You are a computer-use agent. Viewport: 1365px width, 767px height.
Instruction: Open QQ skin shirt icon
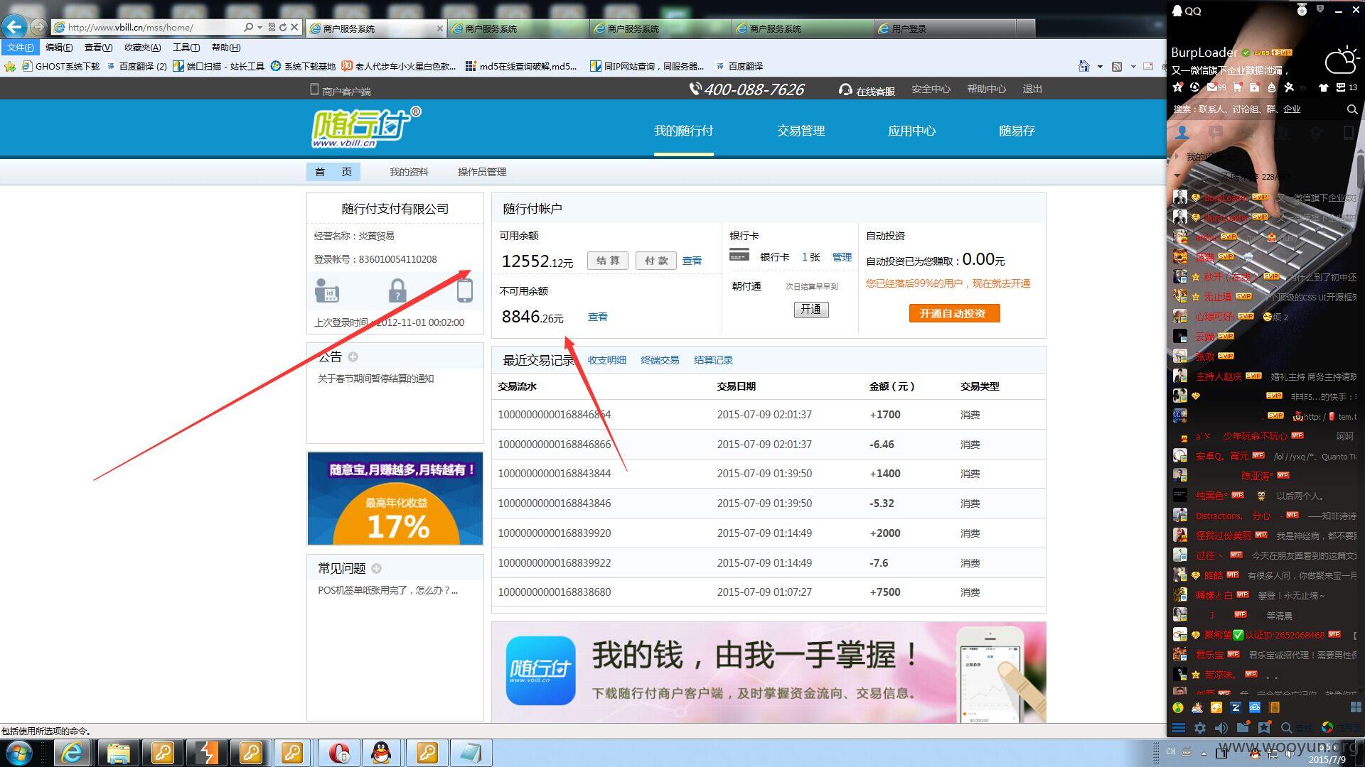pyautogui.click(x=1323, y=87)
